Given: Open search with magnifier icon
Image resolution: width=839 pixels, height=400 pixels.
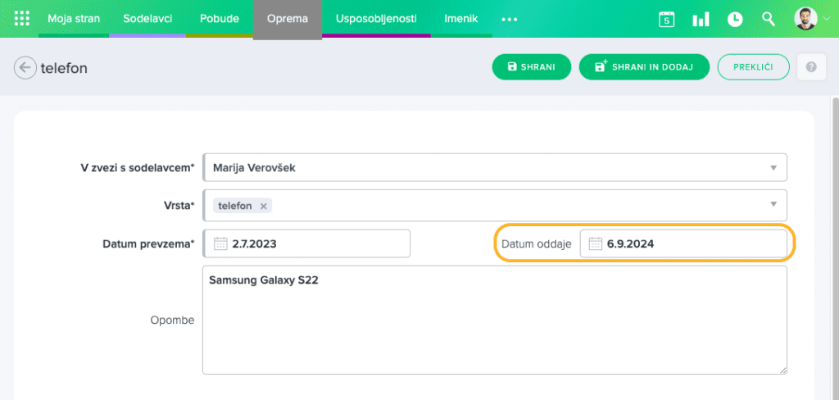Looking at the screenshot, I should pos(769,19).
